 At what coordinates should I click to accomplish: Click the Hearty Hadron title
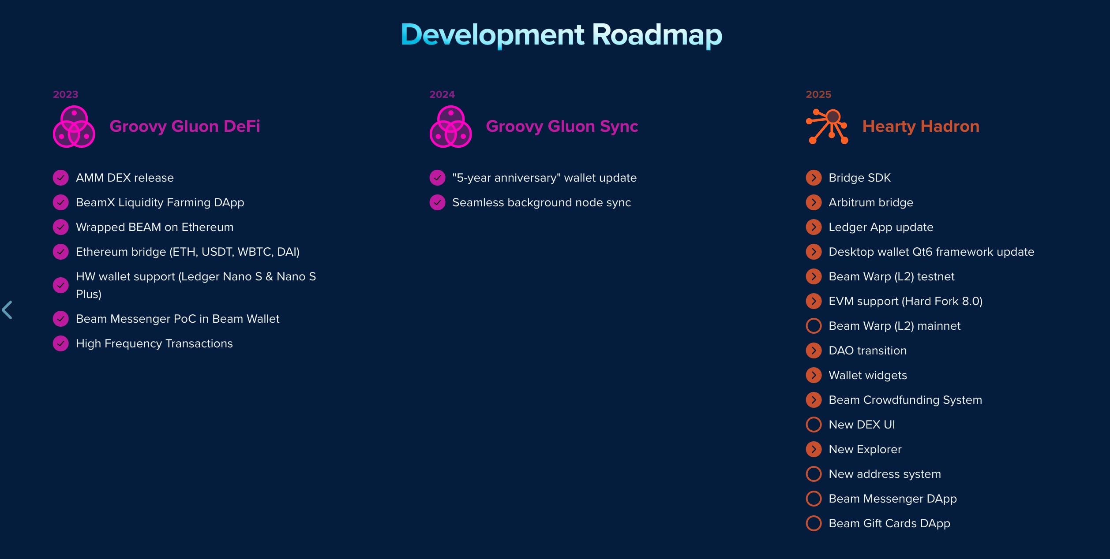[x=921, y=127]
